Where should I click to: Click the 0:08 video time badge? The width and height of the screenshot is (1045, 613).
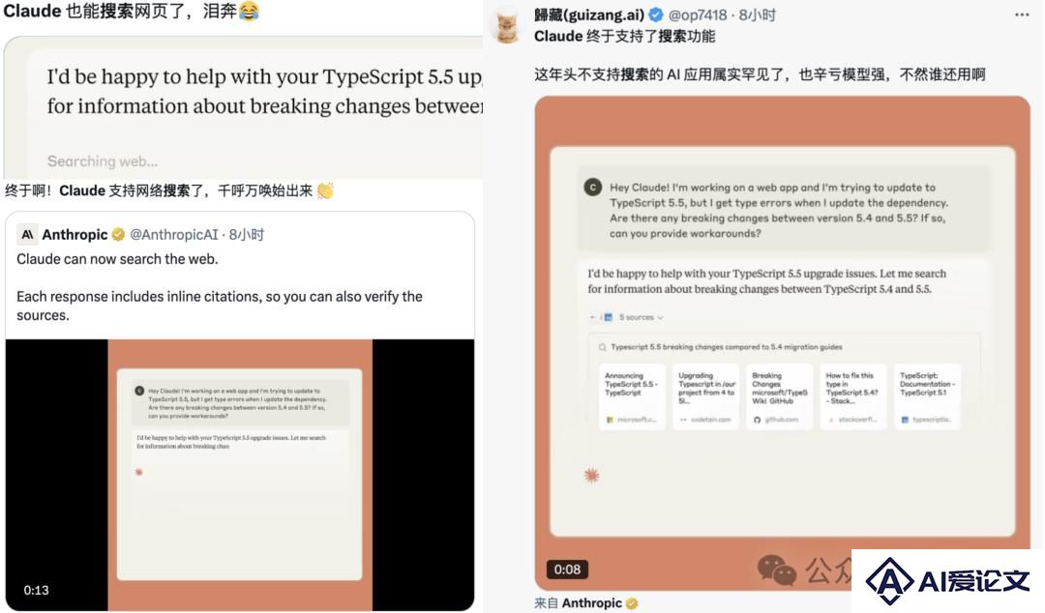(x=567, y=569)
